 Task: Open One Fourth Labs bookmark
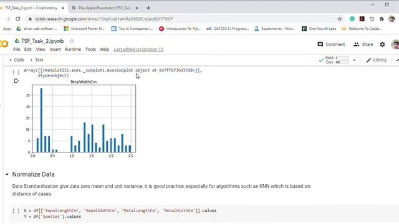click(319, 29)
